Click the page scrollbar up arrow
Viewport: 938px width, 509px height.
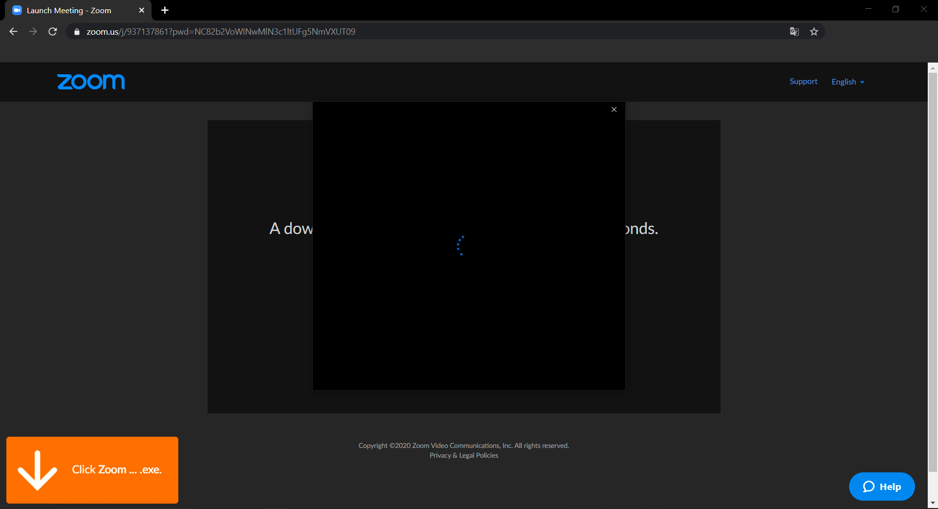pyautogui.click(x=933, y=67)
